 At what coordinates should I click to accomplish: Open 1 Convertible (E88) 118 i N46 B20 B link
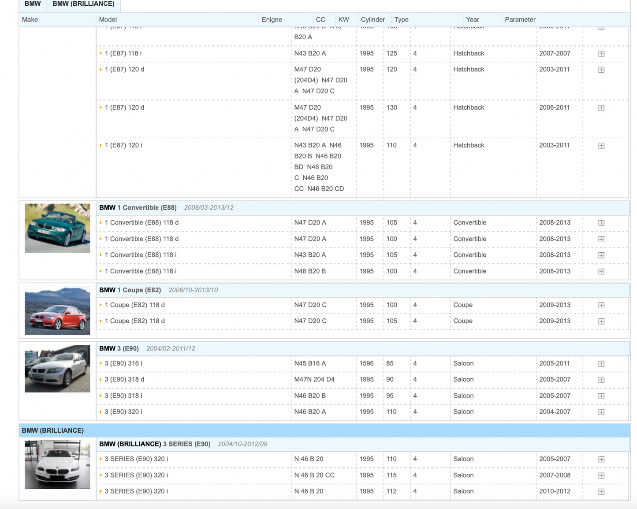[141, 271]
